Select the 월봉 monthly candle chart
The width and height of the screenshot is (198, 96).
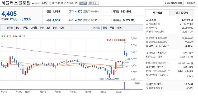point(119,28)
